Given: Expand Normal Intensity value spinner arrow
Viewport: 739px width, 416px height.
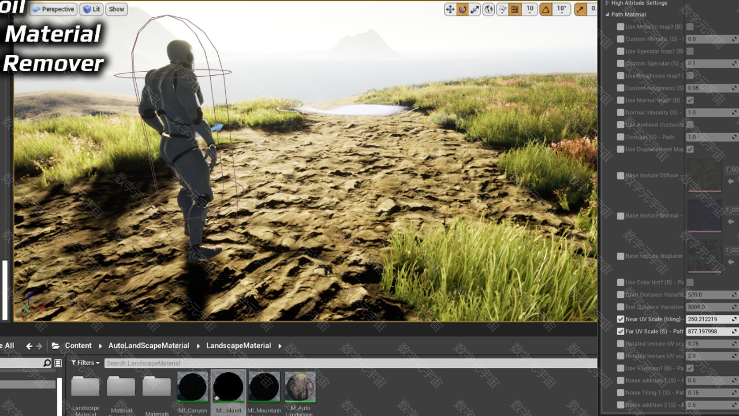Looking at the screenshot, I should (x=734, y=113).
